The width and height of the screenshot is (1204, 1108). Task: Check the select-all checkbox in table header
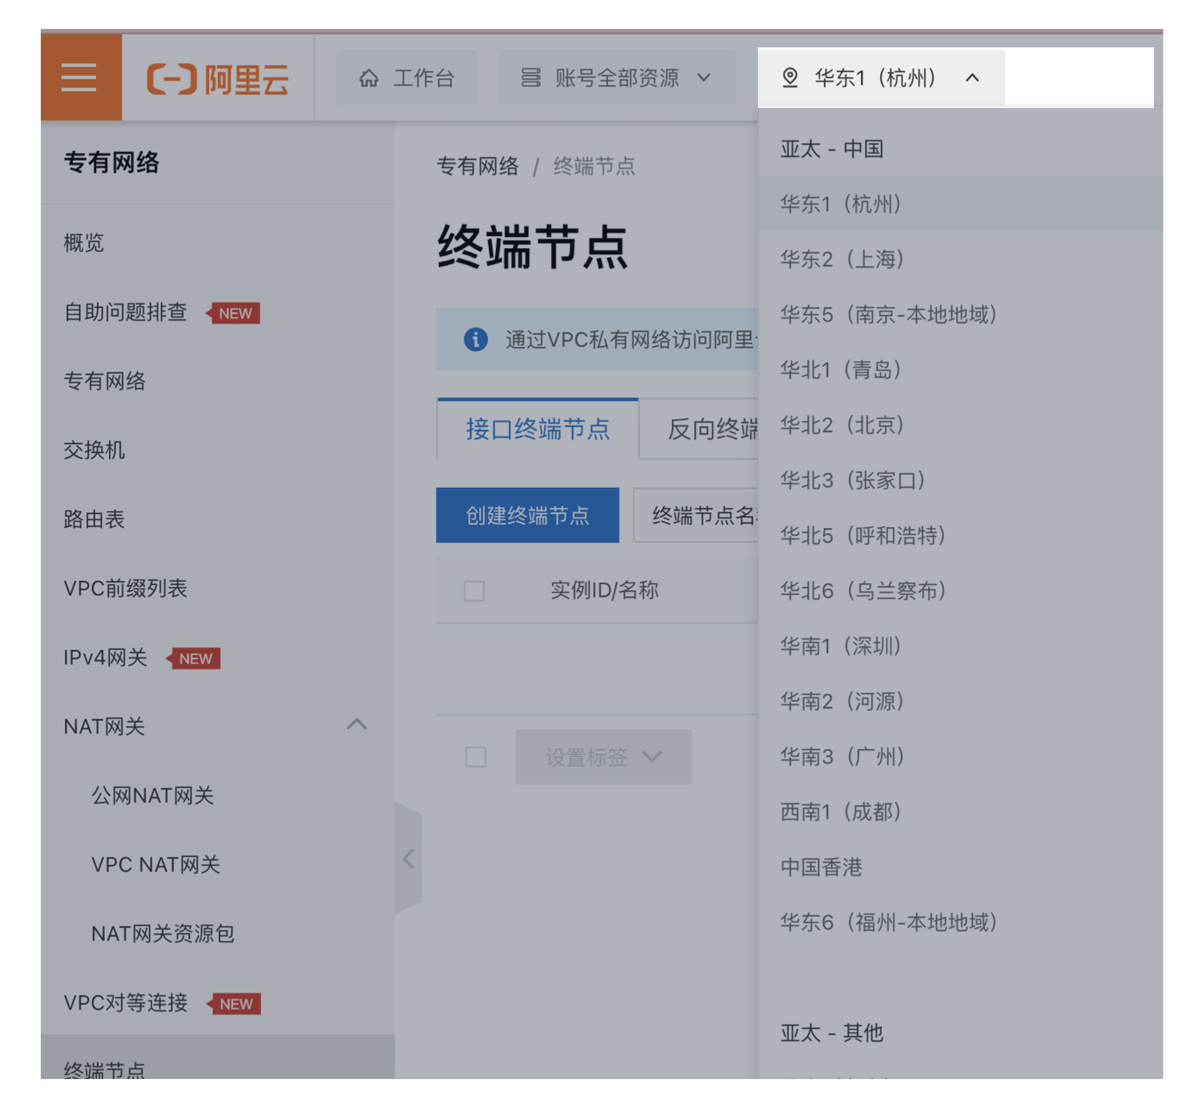click(474, 590)
